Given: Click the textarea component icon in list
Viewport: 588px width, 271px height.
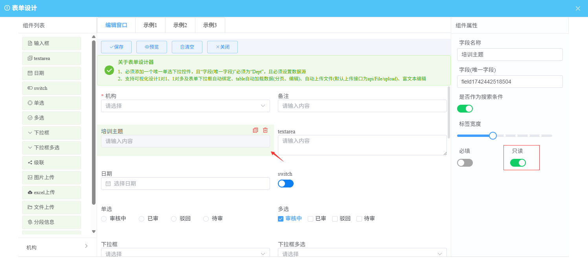Looking at the screenshot, I should click(30, 58).
